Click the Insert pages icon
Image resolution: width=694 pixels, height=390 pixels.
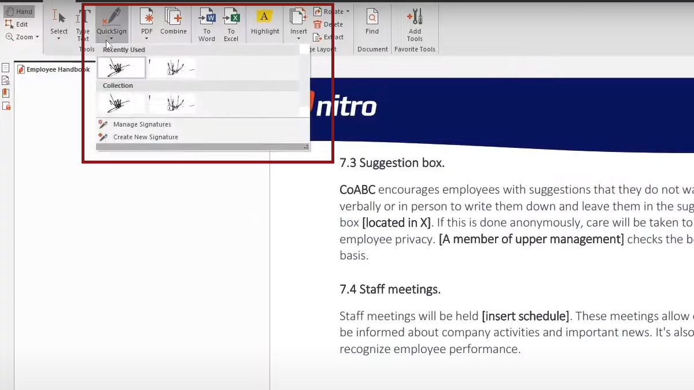(x=298, y=17)
